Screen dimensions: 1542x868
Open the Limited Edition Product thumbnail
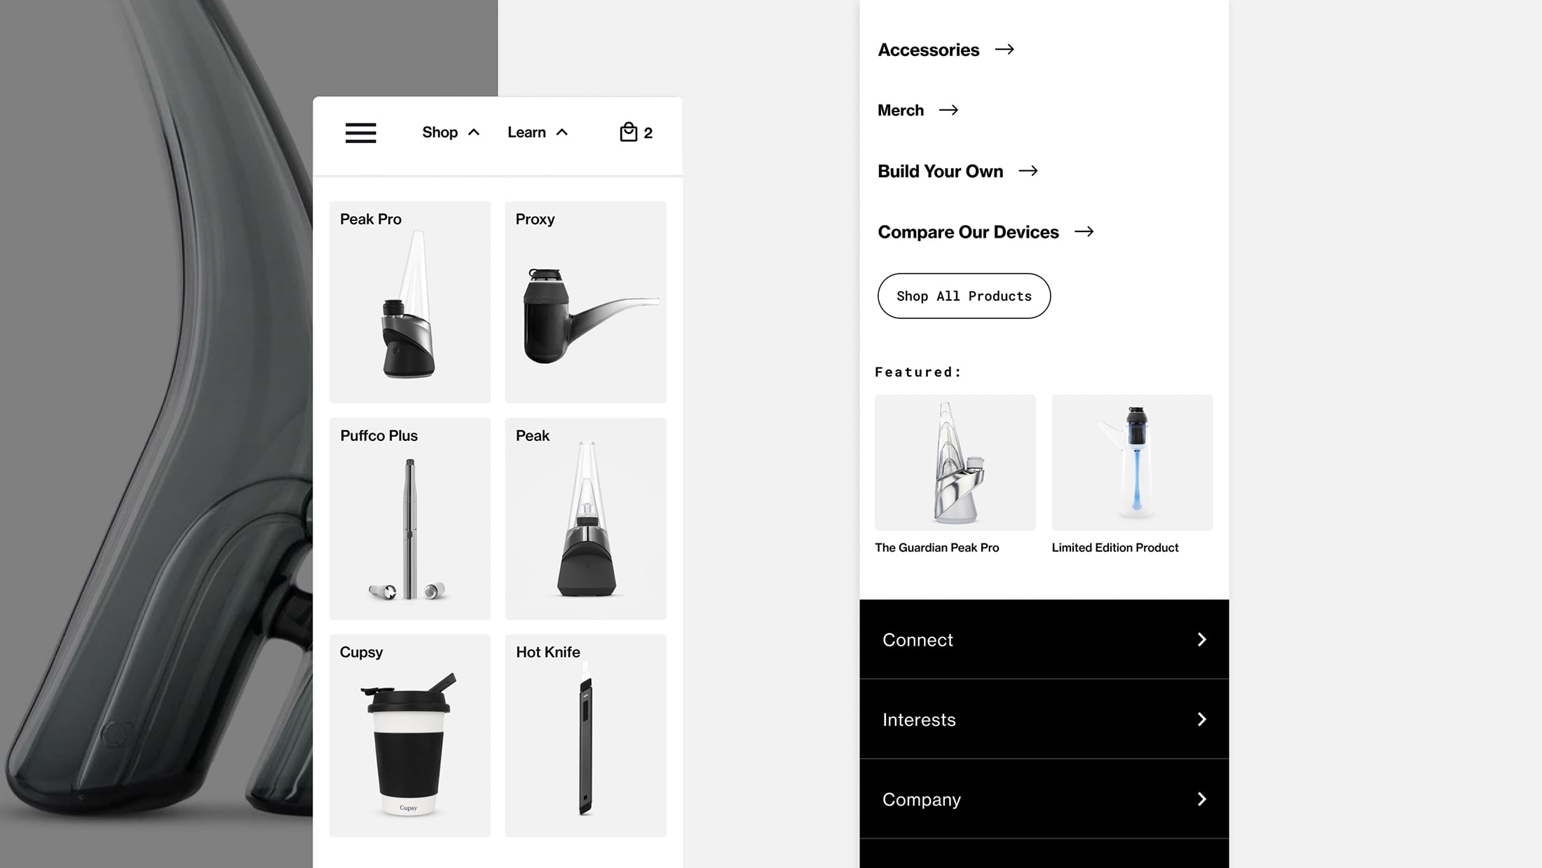1132,463
